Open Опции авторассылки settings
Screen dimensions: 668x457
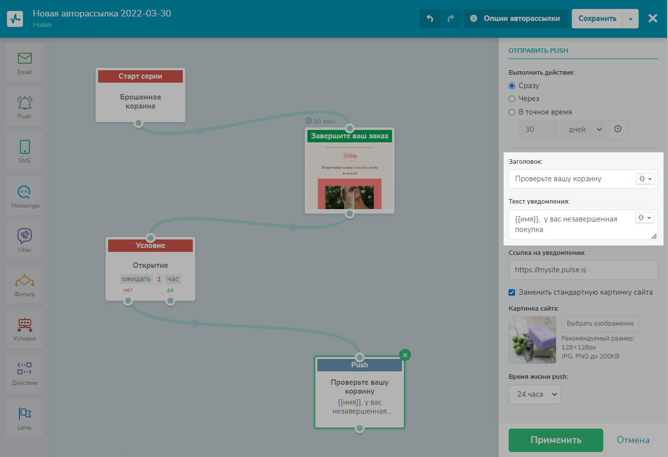[515, 18]
